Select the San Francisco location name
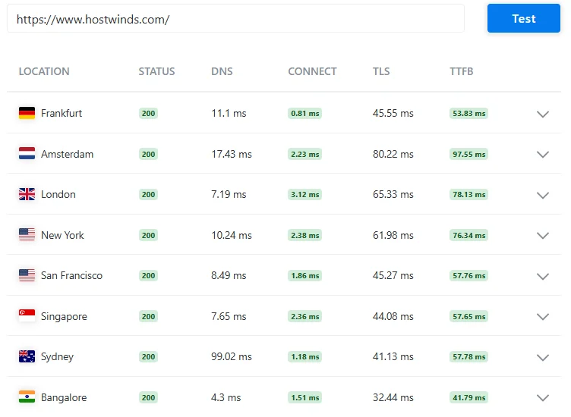Image resolution: width=571 pixels, height=417 pixels. point(71,275)
